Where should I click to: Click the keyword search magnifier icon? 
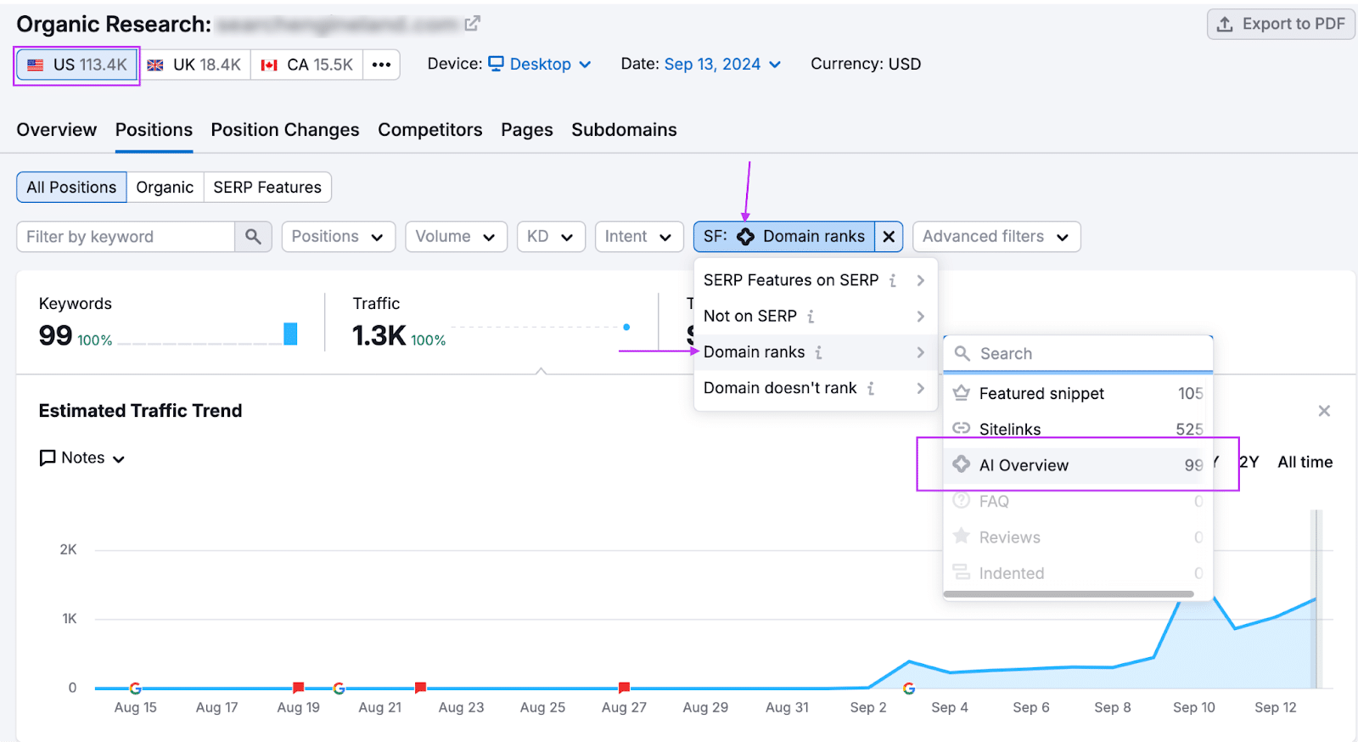tap(253, 237)
